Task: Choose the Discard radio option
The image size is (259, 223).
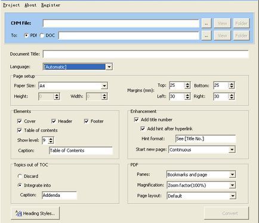Action: 20,176
